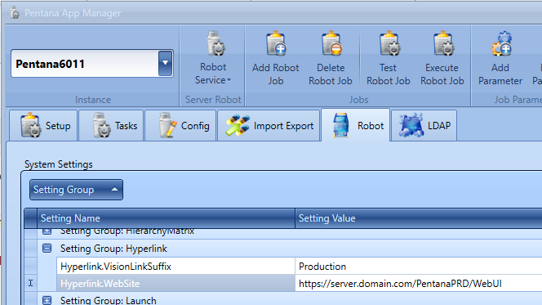Click the PentanaPRD WebUI URL value

400,284
